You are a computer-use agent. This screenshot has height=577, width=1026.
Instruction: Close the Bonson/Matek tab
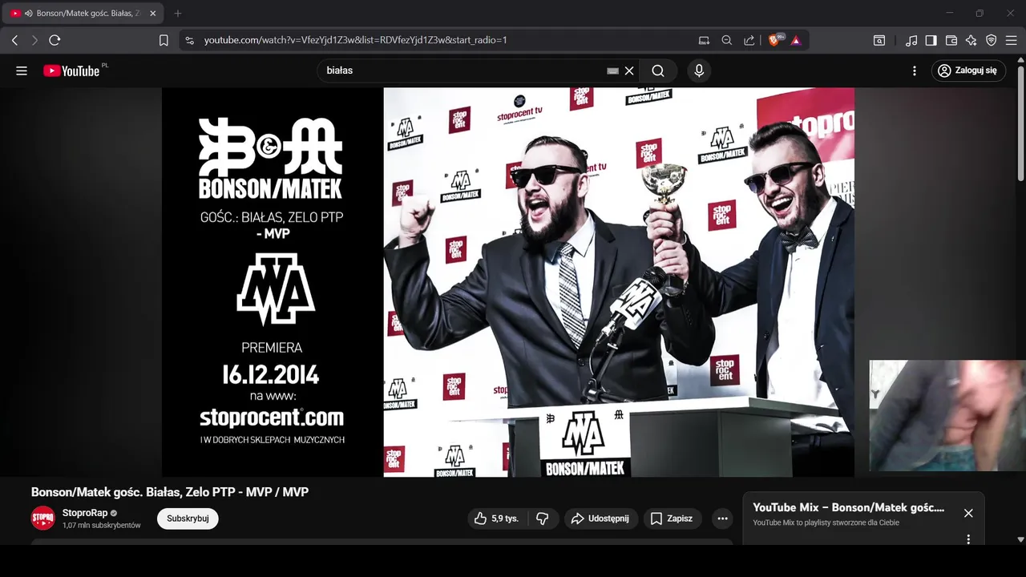[152, 14]
